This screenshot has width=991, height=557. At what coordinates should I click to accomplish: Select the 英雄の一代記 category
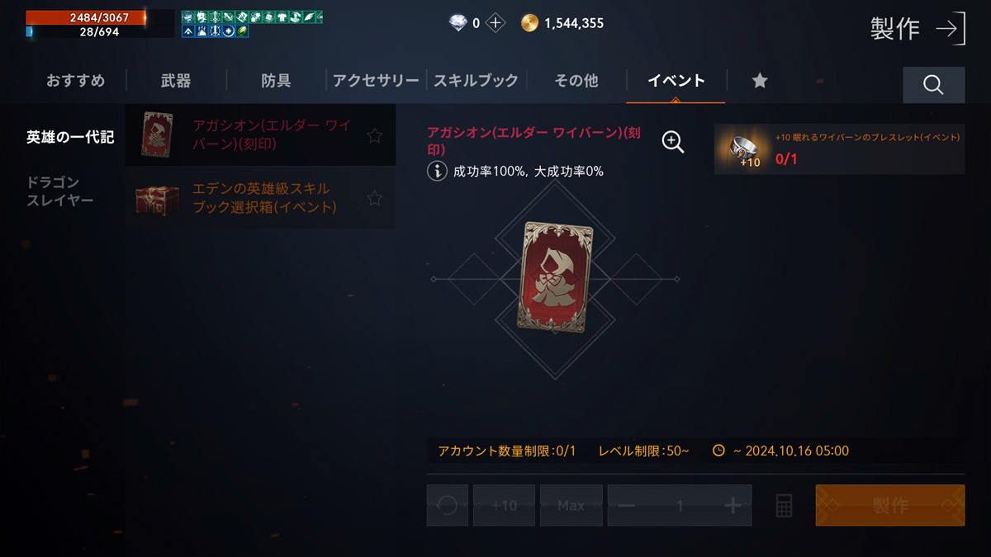click(70, 137)
